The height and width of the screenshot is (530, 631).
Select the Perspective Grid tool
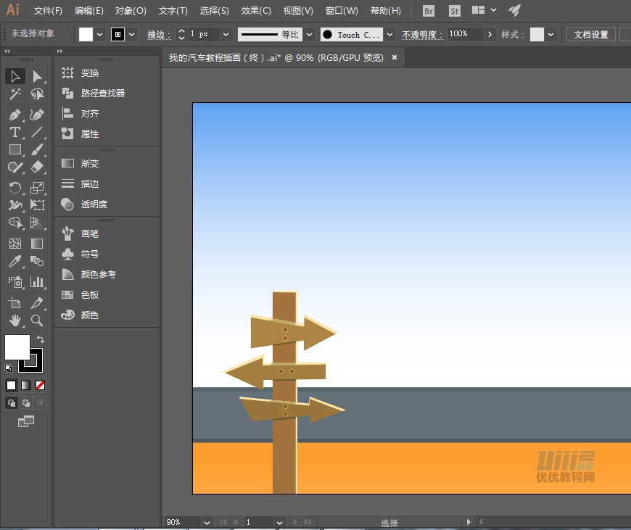(37, 223)
